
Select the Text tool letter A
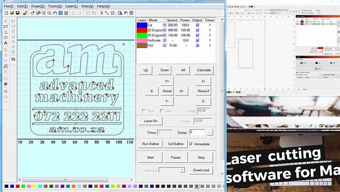[x=6, y=43]
